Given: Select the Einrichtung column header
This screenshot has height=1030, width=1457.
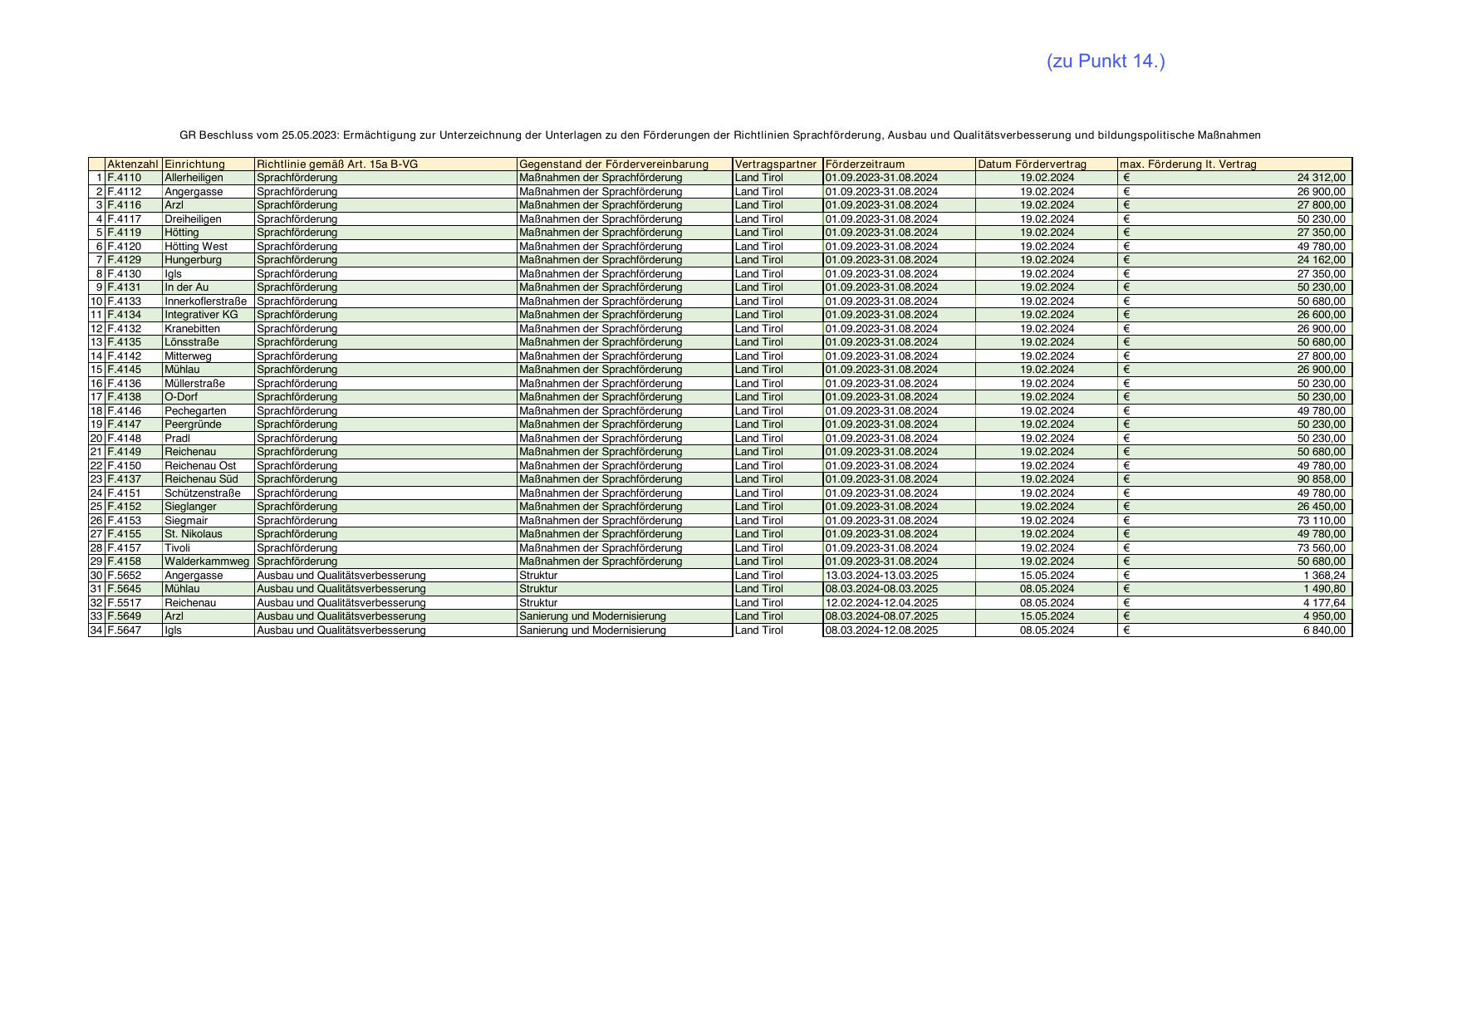Looking at the screenshot, I should coord(194,164).
